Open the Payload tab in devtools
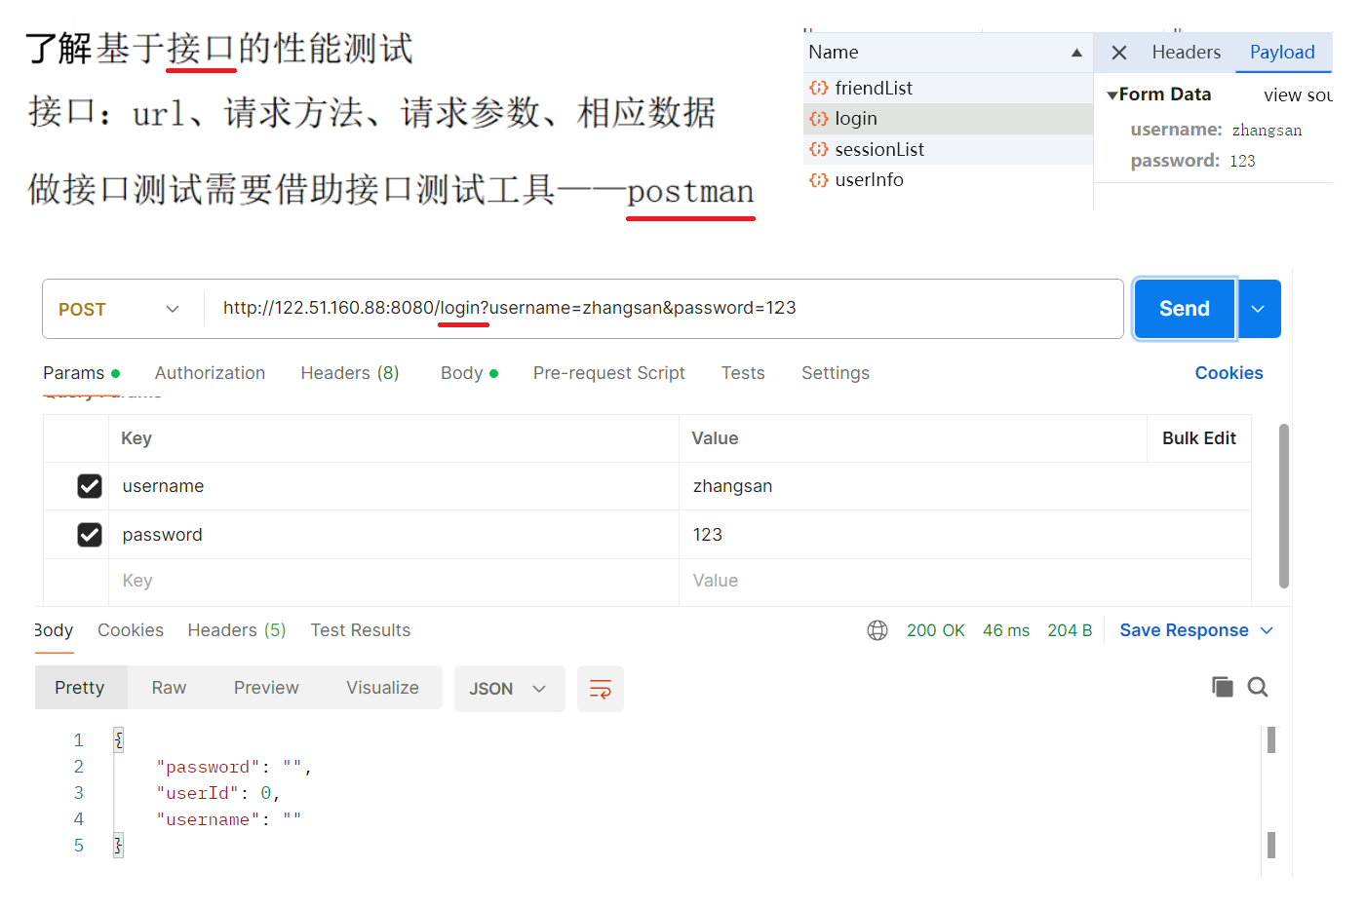Screen dimensions: 1365x907 click(x=1282, y=53)
